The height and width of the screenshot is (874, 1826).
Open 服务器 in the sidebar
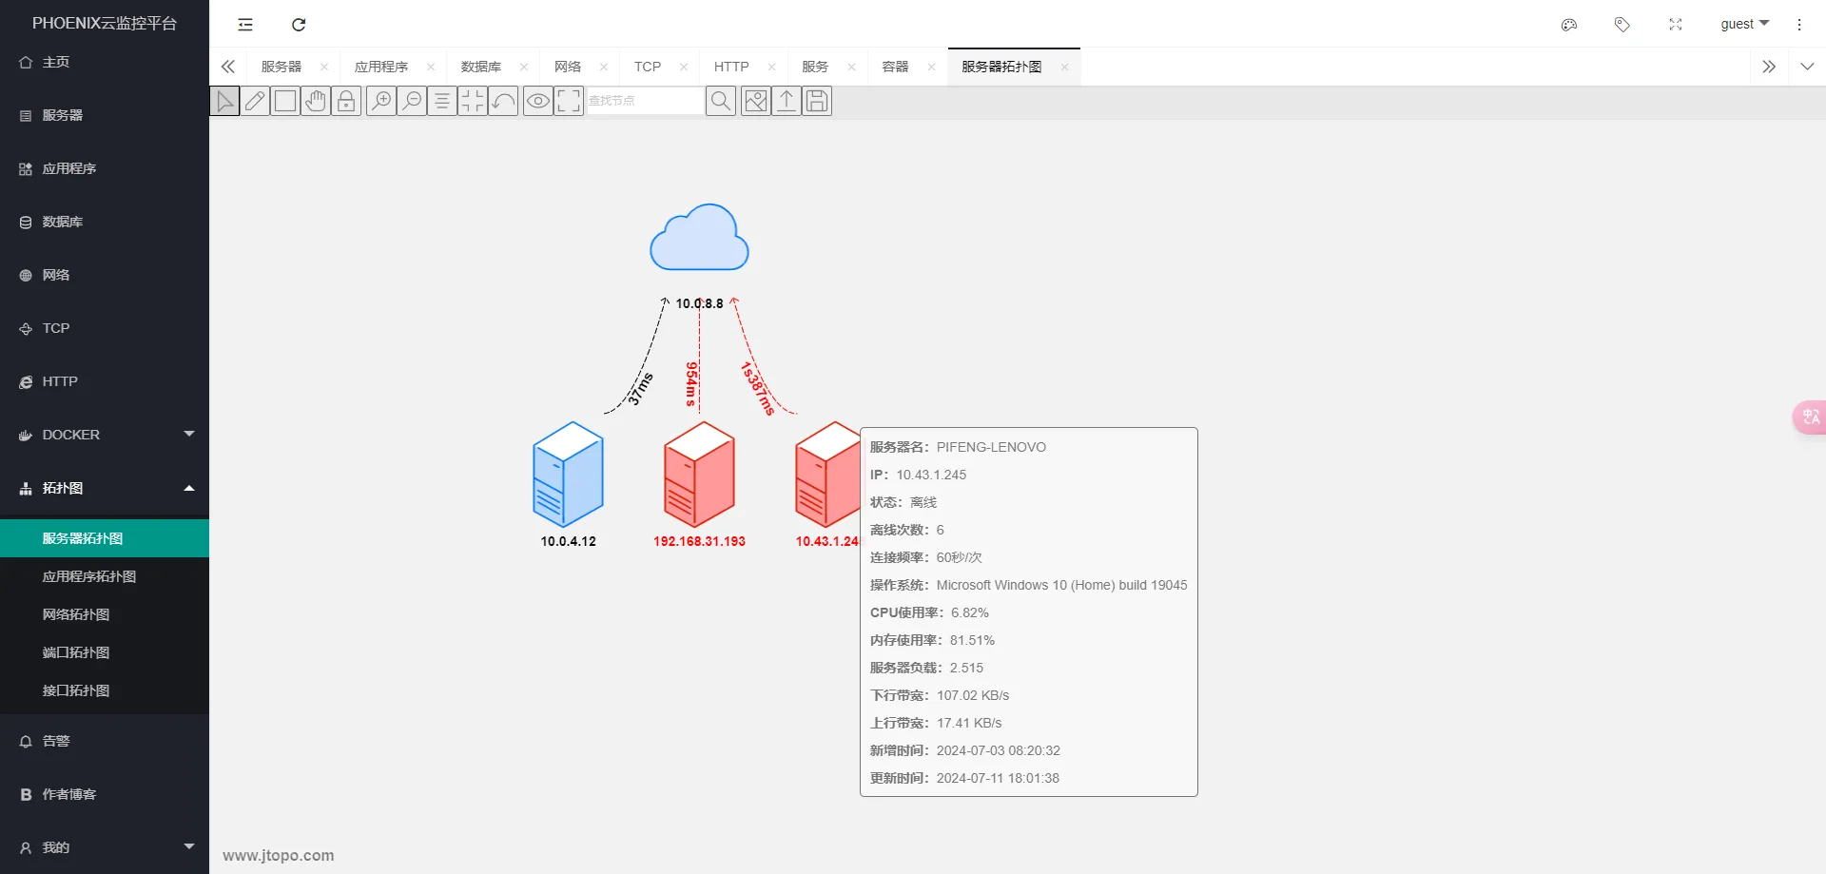(x=105, y=115)
